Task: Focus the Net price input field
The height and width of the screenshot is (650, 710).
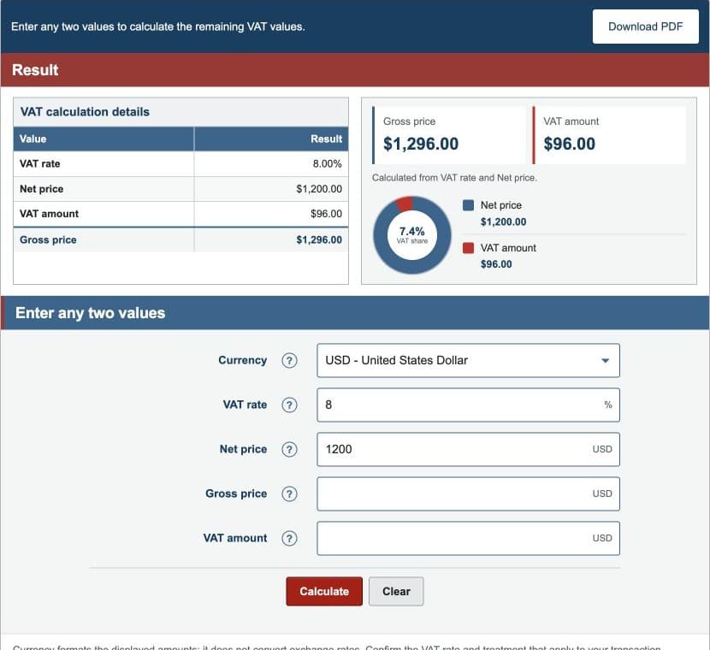Action: [x=468, y=449]
